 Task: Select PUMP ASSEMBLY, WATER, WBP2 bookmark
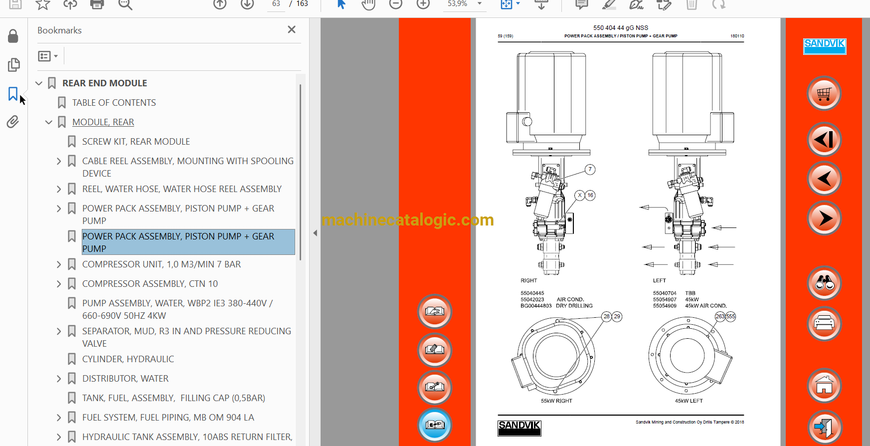[x=177, y=309]
